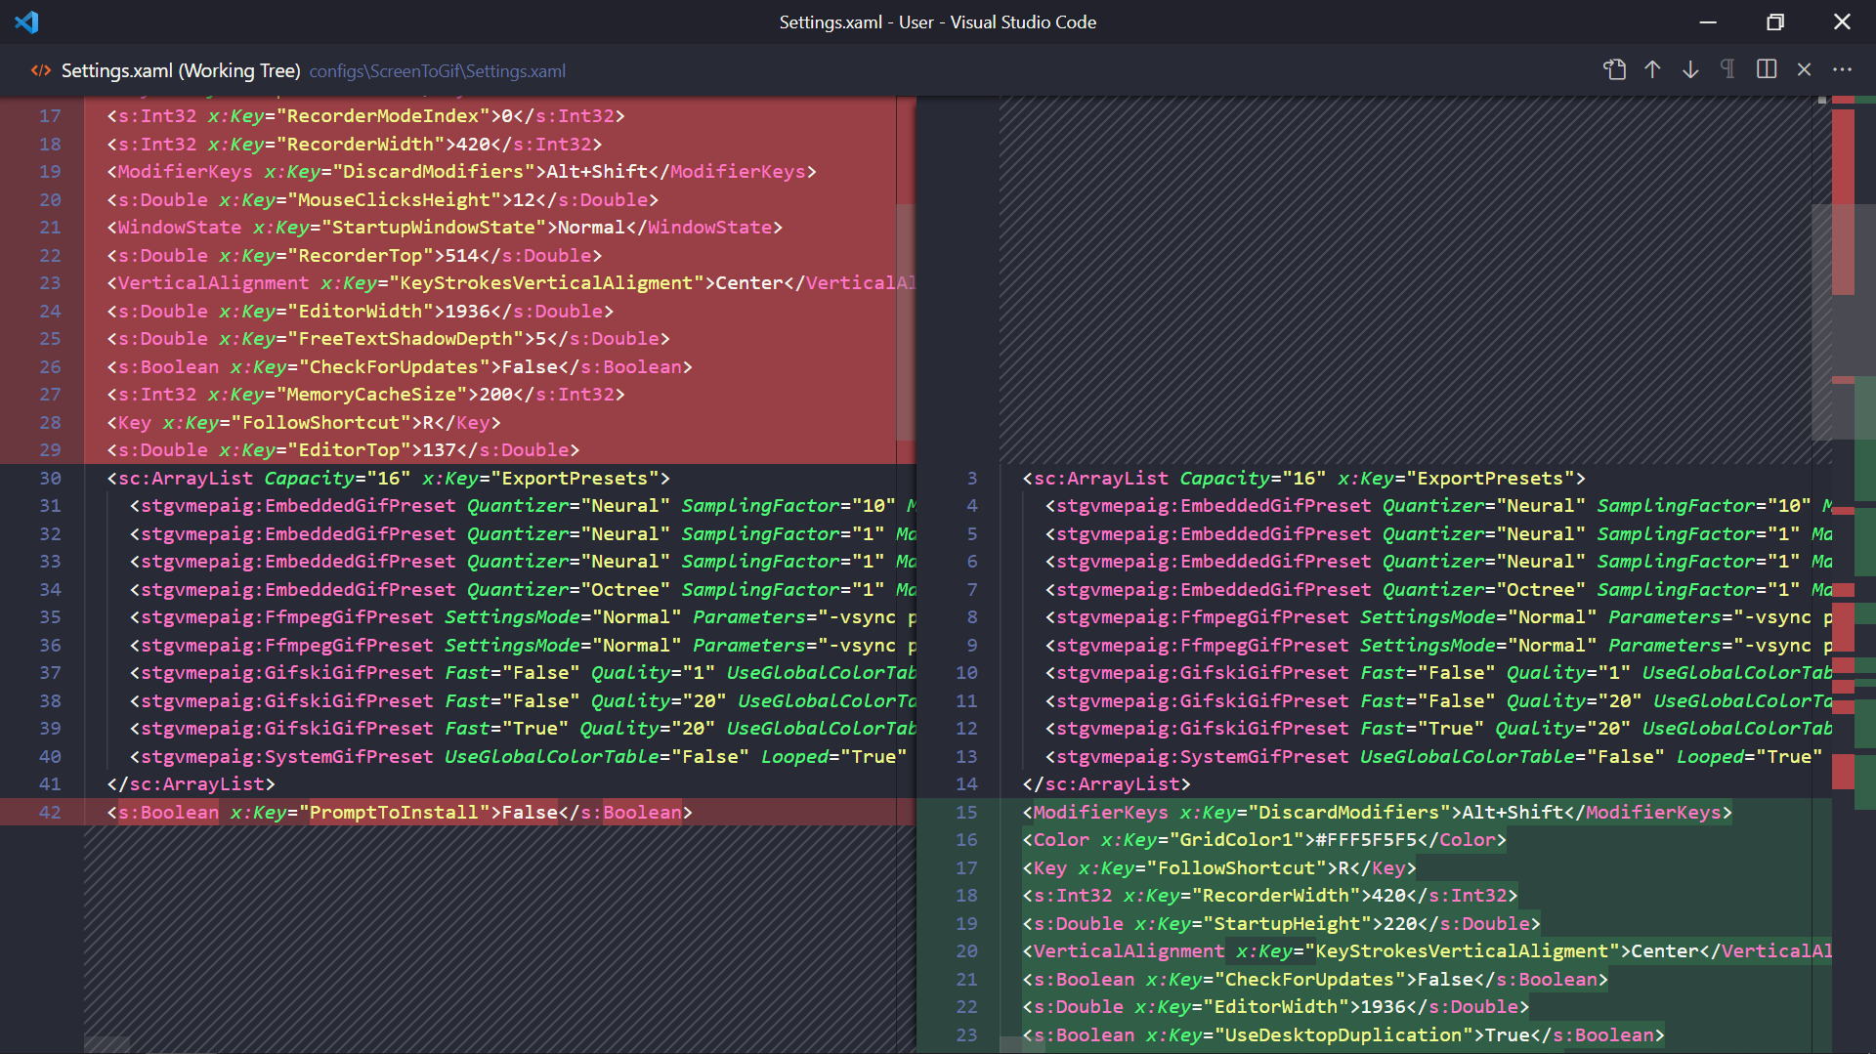The width and height of the screenshot is (1876, 1054).
Task: Click the "EditorTop" 137 line
Action: tap(343, 450)
